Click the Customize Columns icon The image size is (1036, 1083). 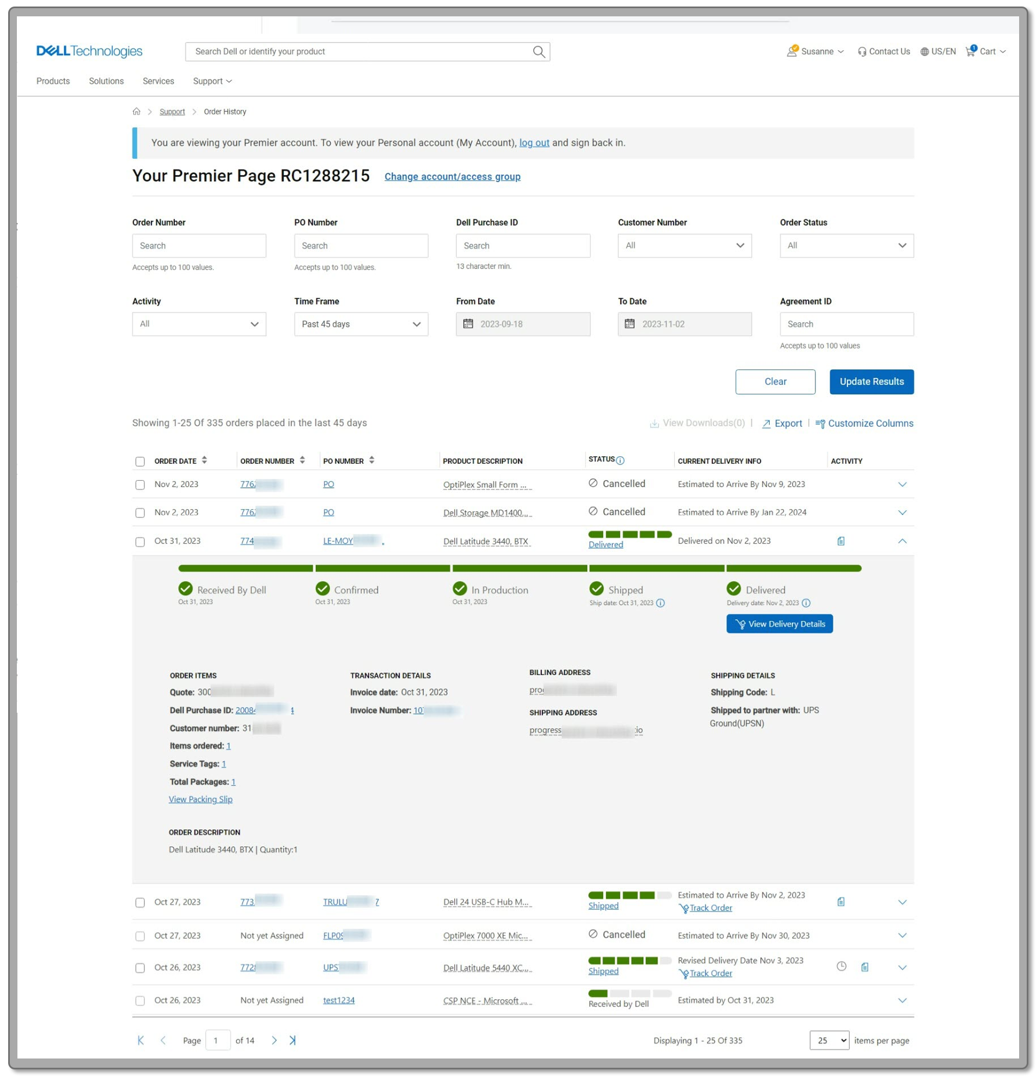820,424
